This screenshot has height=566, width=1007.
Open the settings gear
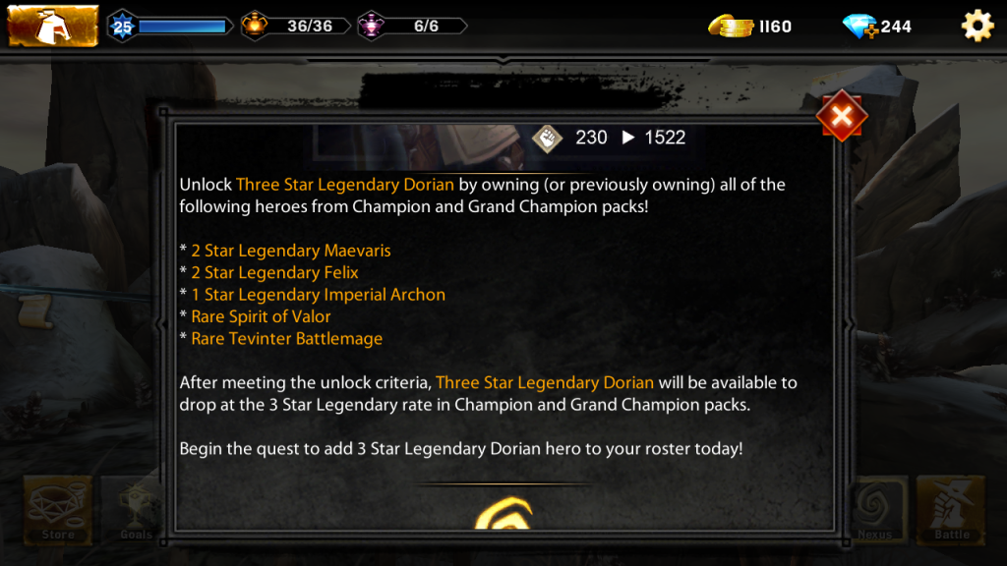pos(977,27)
